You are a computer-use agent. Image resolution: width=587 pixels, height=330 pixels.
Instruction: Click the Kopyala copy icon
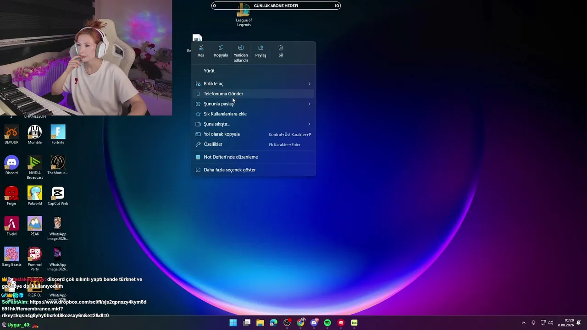point(221,48)
